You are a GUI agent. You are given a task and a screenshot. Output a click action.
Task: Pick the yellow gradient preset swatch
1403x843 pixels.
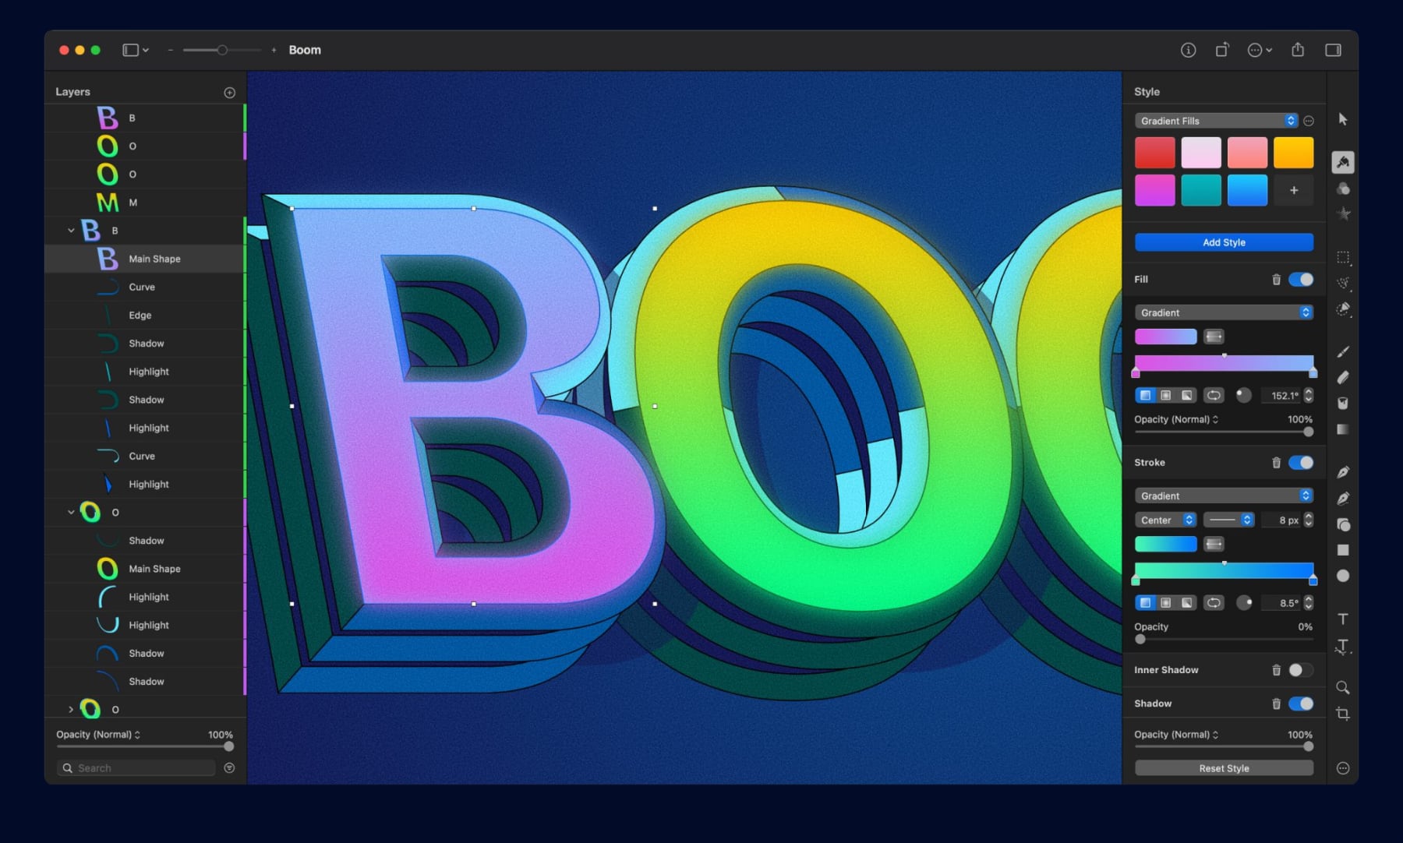click(1293, 153)
